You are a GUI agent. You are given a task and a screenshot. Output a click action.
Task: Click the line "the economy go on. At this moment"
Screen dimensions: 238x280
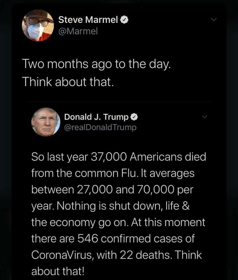click(118, 223)
